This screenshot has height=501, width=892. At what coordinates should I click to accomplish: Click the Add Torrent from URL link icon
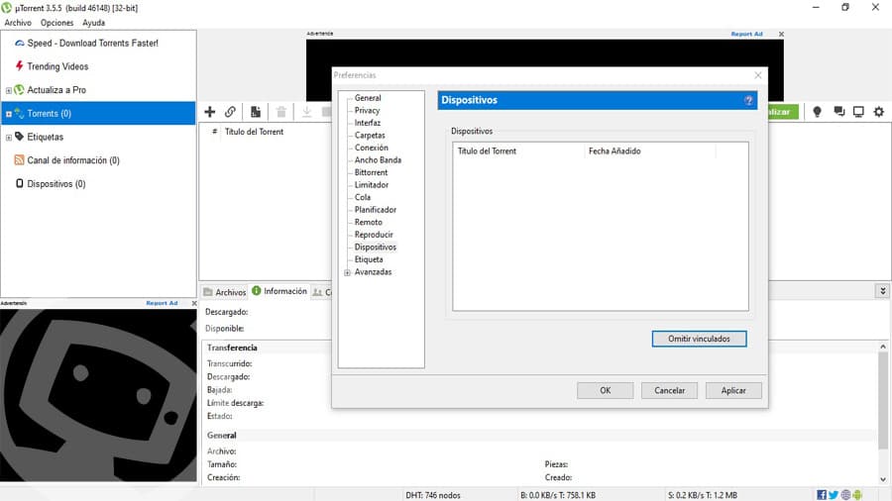click(x=230, y=112)
